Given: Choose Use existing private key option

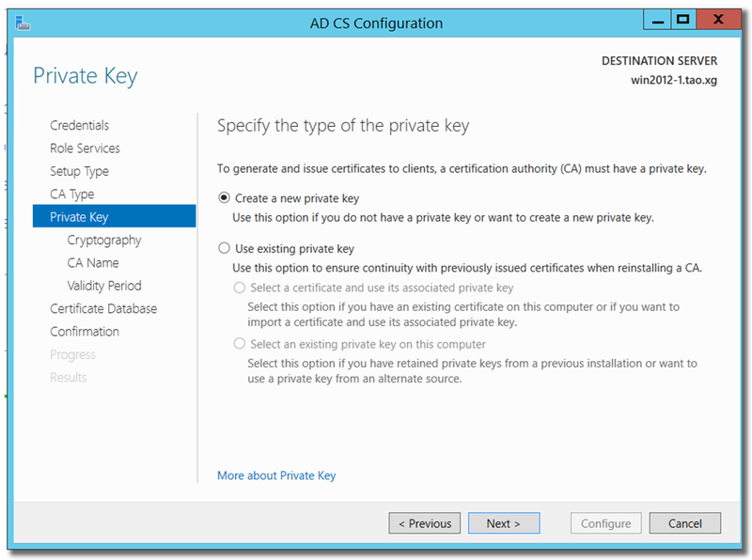Looking at the screenshot, I should coord(224,249).
